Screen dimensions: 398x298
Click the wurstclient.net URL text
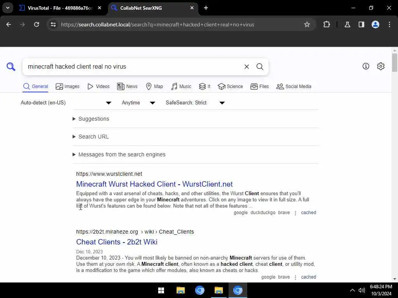click(109, 174)
